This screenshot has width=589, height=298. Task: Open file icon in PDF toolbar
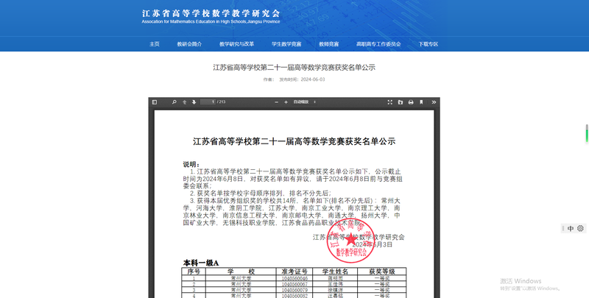pos(399,102)
